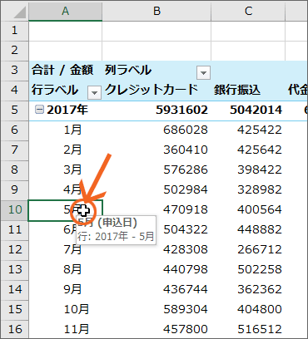Click cell value 686028
Screen dimensions: 308x339
coord(186,130)
